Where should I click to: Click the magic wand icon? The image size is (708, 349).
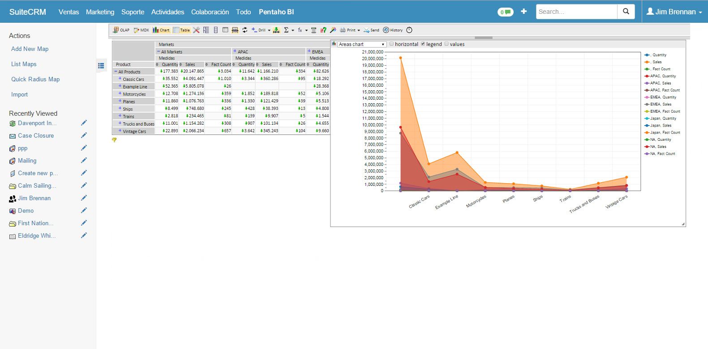(333, 30)
